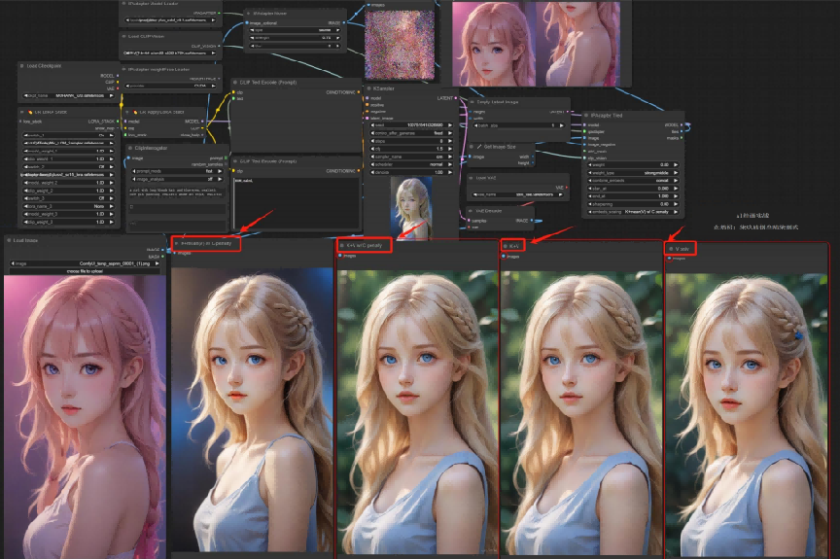Click 'choose file to upload' button

(x=85, y=271)
